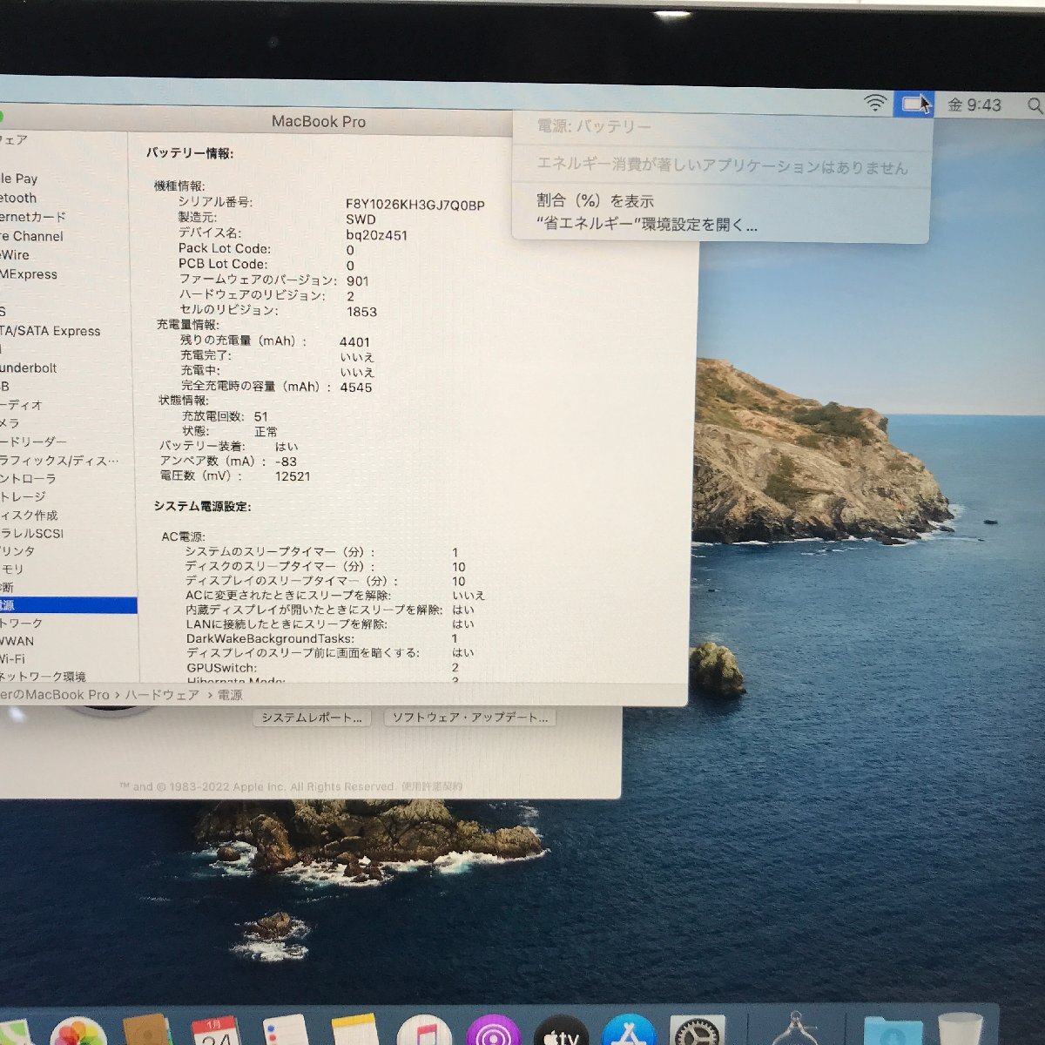The width and height of the screenshot is (1045, 1045).
Task: Click amperage value -83
Action: (x=286, y=462)
